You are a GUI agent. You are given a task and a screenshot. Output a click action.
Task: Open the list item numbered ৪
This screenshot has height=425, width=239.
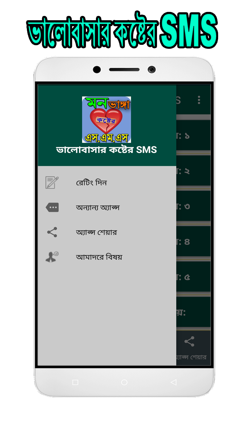tap(193, 241)
